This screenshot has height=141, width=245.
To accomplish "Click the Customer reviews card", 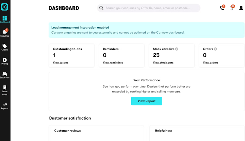I will click(x=96, y=133).
